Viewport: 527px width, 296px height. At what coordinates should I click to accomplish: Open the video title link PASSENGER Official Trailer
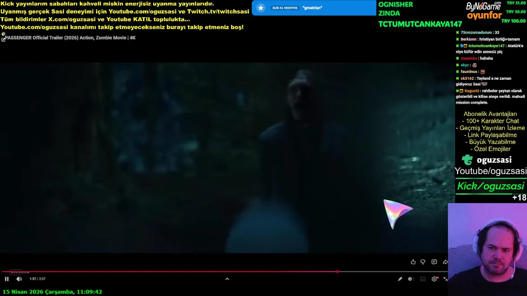(70, 38)
